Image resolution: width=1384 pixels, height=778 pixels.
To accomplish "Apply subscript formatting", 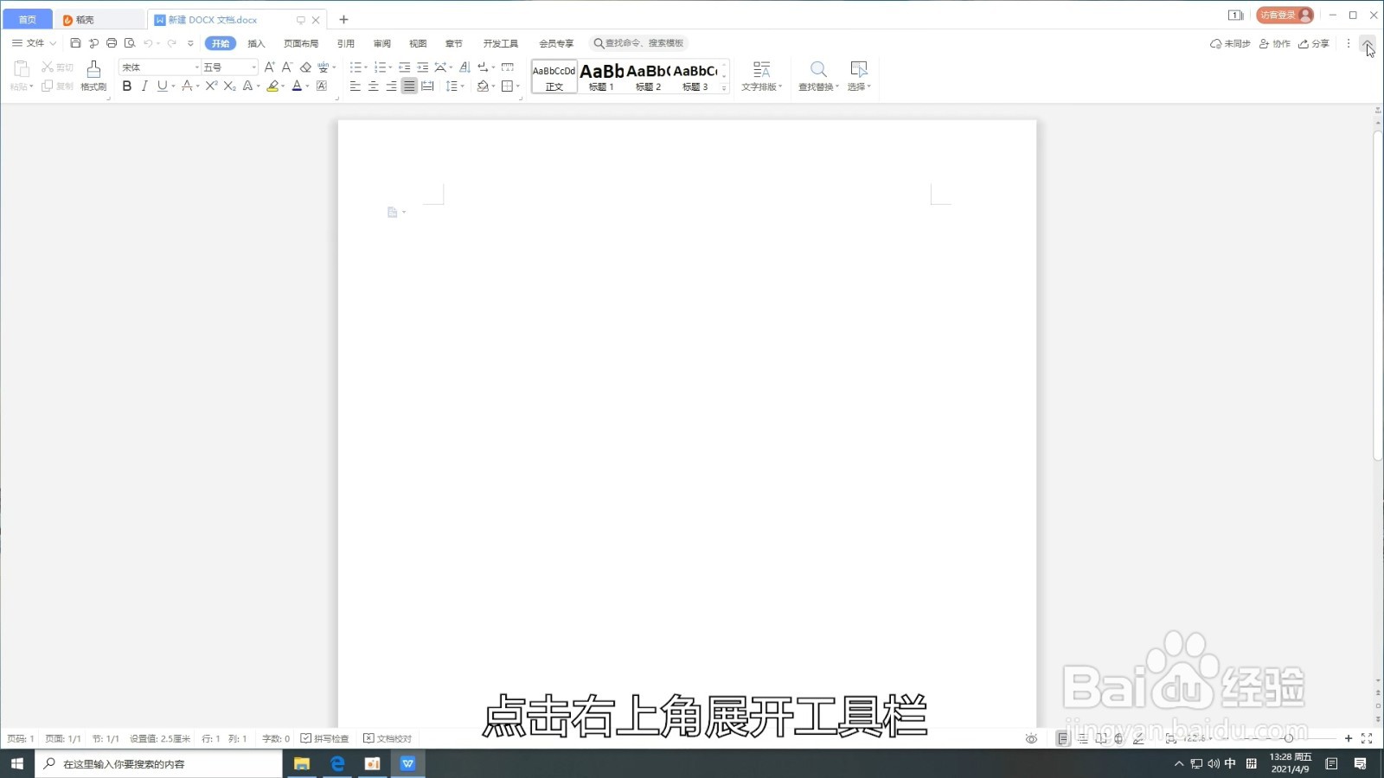I will click(x=229, y=86).
